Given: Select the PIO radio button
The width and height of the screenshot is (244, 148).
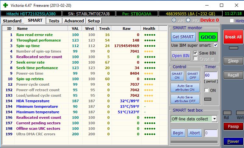Looking at the screenshot, I should (189, 20).
